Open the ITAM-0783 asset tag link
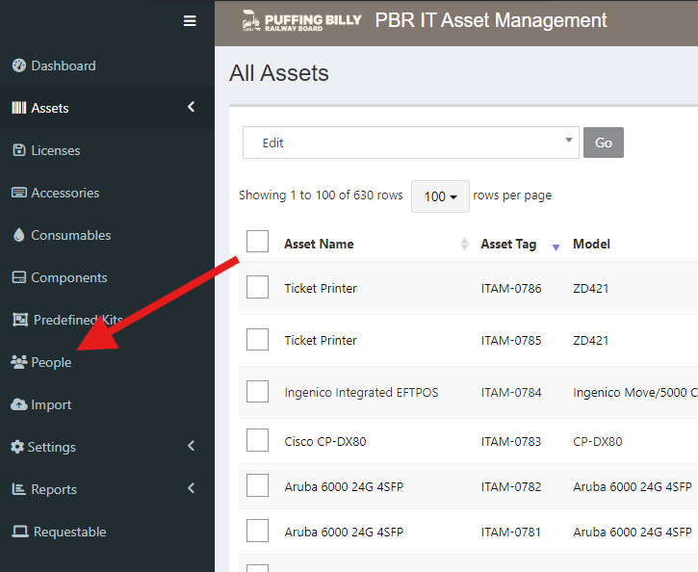 (x=511, y=442)
